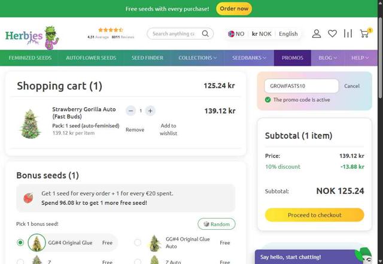Add Strawberry Gorilla Auto to wishlist
This screenshot has width=383, height=264.
click(x=168, y=129)
